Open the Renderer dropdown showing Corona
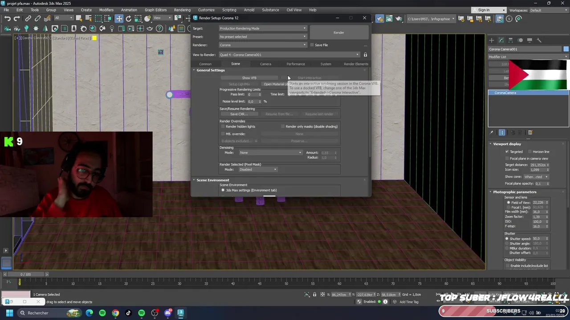 [263, 45]
